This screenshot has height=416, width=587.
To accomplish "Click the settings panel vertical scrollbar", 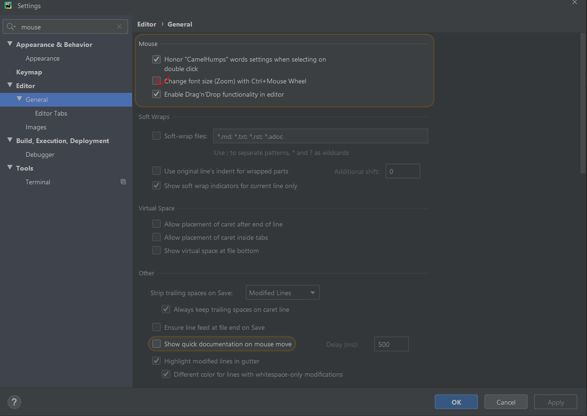I will tap(583, 104).
